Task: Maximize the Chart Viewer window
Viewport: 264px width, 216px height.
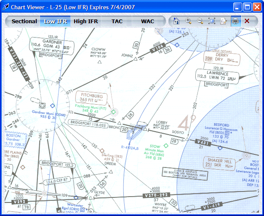Action: pyautogui.click(x=247, y=7)
